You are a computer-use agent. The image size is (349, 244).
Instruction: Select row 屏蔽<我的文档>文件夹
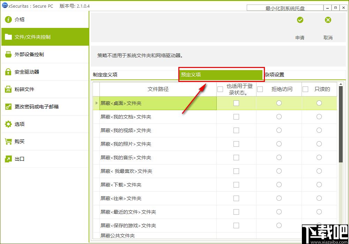pos(215,117)
